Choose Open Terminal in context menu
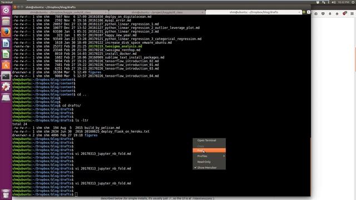The height and width of the screenshot is (200, 356). tap(209, 141)
